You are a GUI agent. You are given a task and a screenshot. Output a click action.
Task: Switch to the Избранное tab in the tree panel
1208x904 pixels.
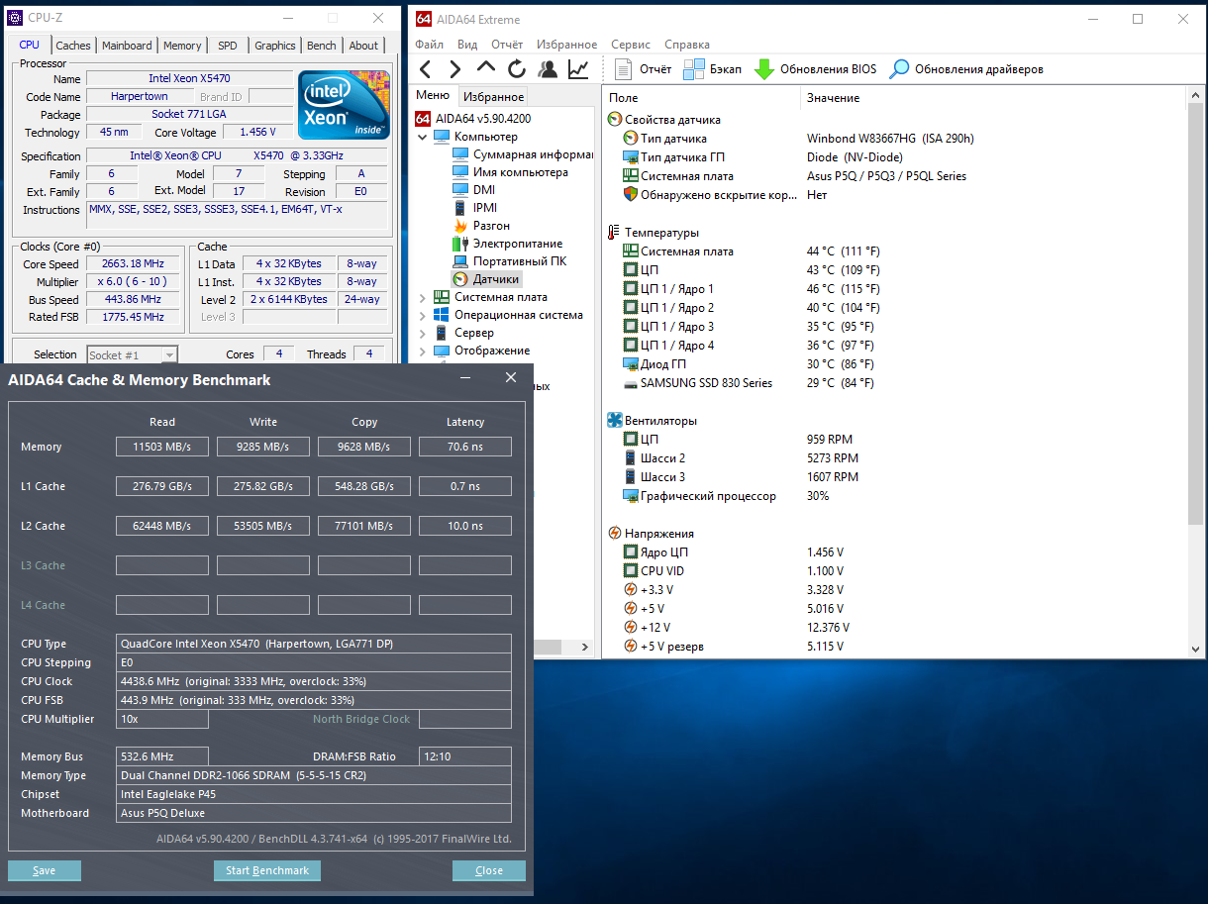pos(493,96)
